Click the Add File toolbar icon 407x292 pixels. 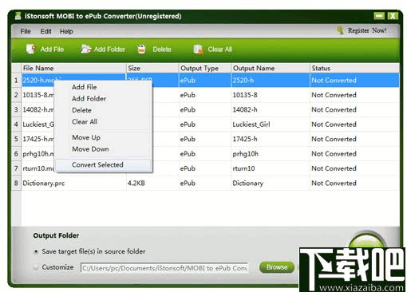tap(31, 49)
